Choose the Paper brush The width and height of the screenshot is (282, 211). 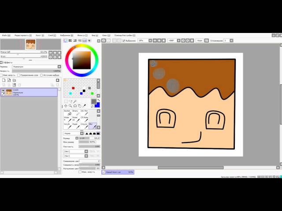tap(76, 126)
